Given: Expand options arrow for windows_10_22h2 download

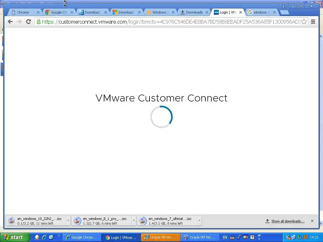Looking at the screenshot, I should [68, 221].
